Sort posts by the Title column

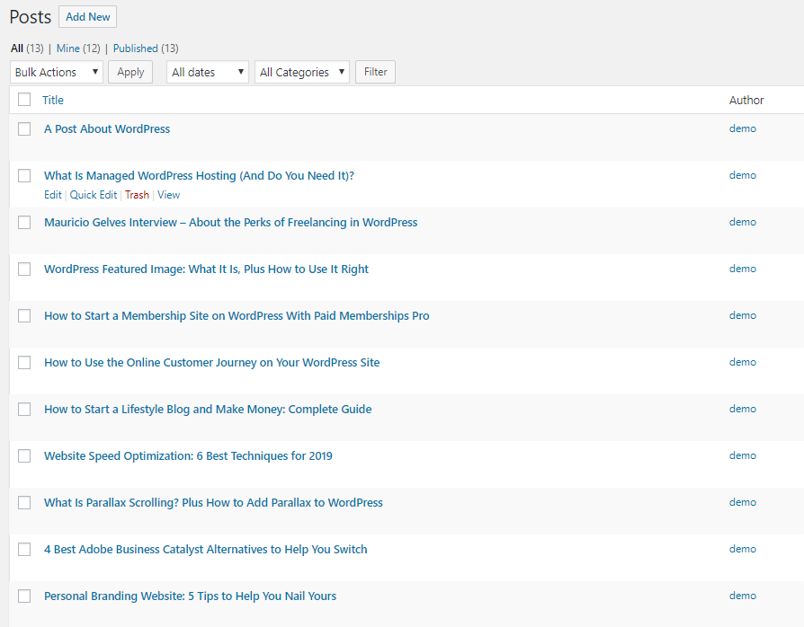(x=52, y=99)
